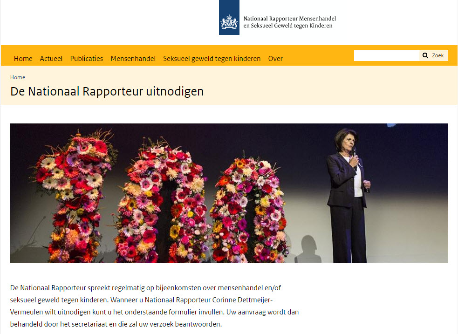Click the Rijksoverheid coat of arms logo
This screenshot has height=334, width=458.
[x=229, y=18]
